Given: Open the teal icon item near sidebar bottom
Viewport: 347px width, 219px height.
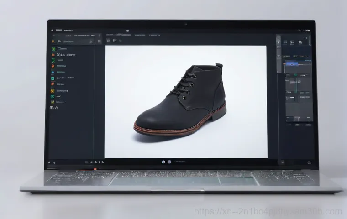Looking at the screenshot, I should click(x=53, y=96).
